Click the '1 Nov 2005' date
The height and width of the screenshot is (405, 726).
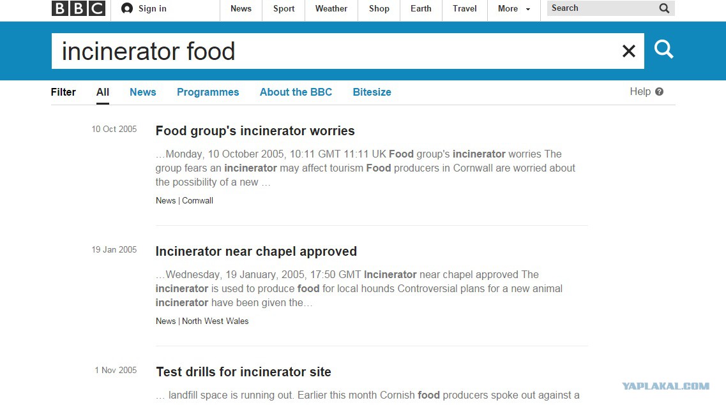point(116,371)
